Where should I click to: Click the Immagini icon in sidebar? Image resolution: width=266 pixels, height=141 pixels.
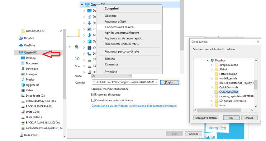[23, 74]
